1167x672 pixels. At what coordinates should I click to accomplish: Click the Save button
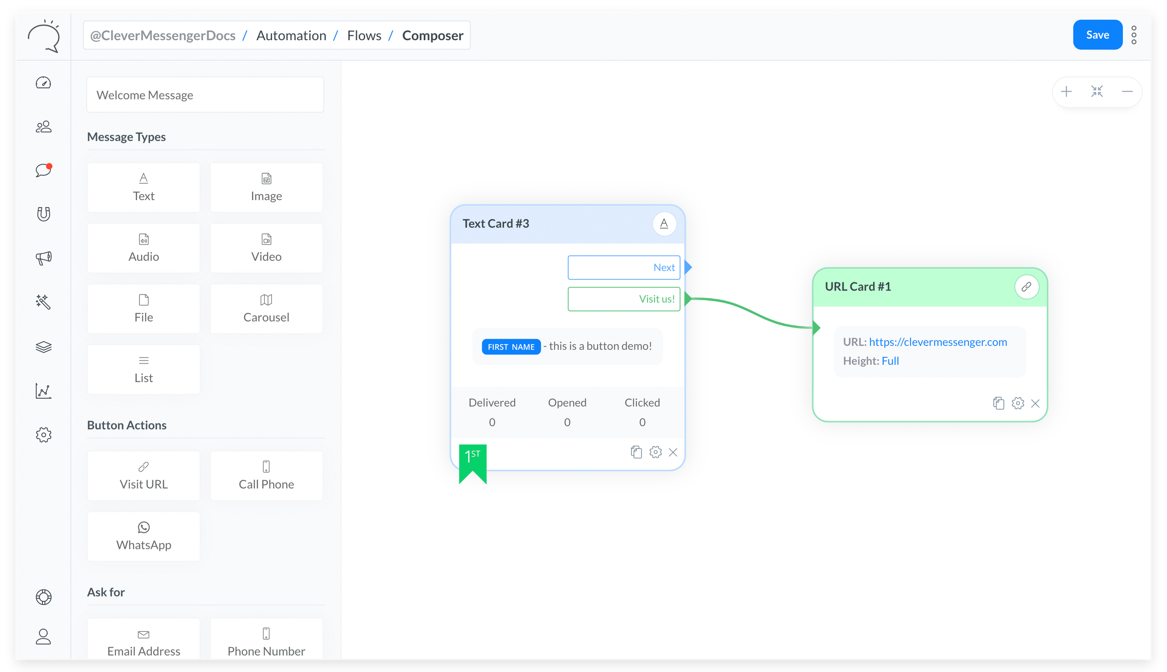[x=1097, y=35]
